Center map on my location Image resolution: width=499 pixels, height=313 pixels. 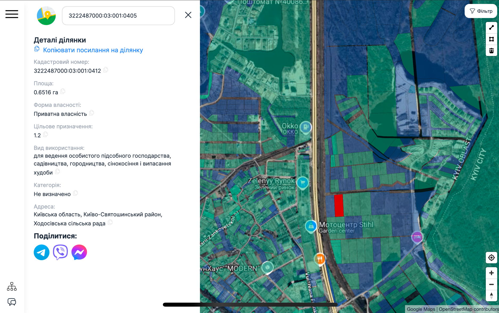pyautogui.click(x=491, y=258)
